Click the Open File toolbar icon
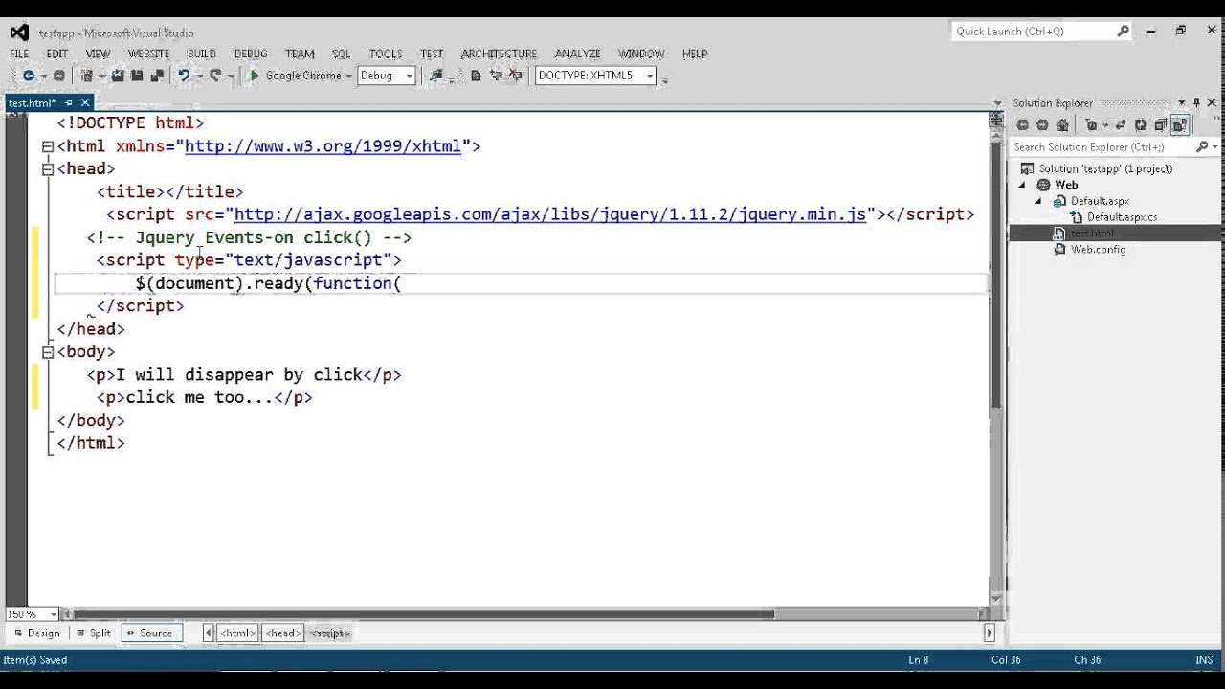The width and height of the screenshot is (1225, 689). tap(118, 76)
